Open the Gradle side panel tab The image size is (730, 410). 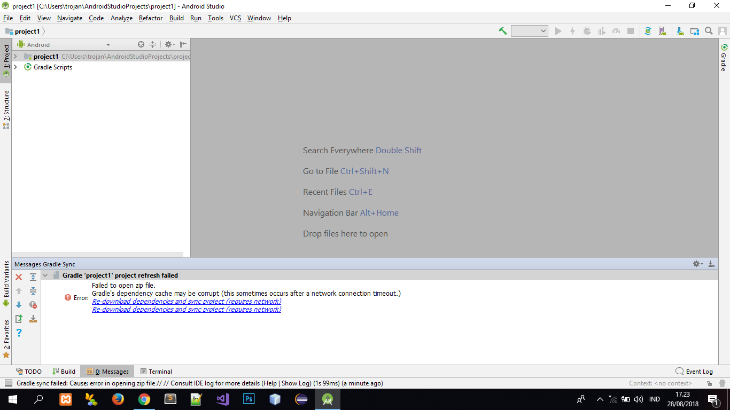point(724,58)
